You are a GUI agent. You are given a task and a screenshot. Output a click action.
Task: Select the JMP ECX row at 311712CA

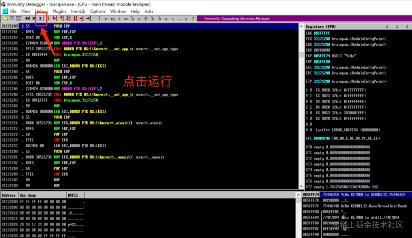pyautogui.click(x=149, y=140)
